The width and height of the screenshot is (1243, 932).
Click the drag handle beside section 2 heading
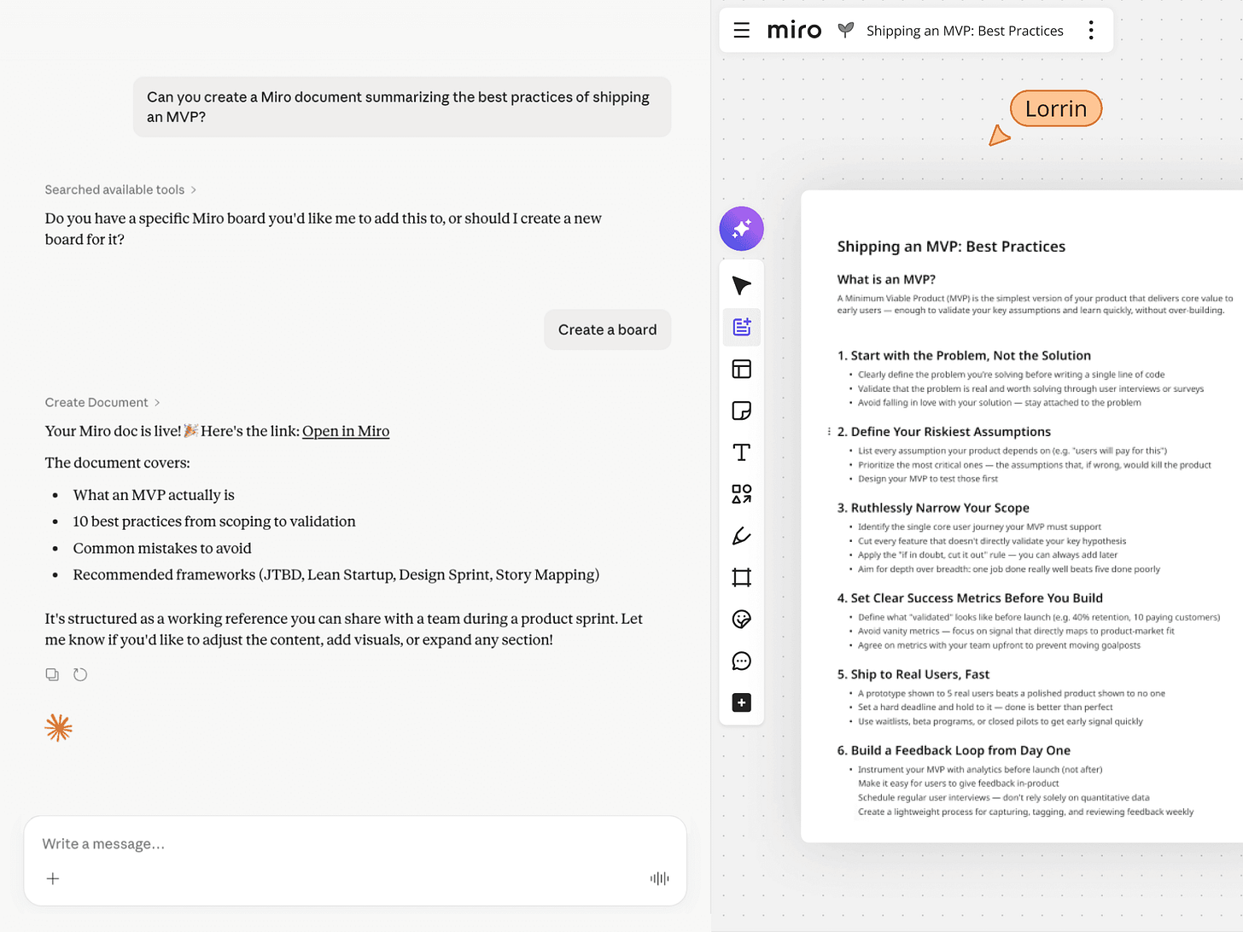point(829,432)
